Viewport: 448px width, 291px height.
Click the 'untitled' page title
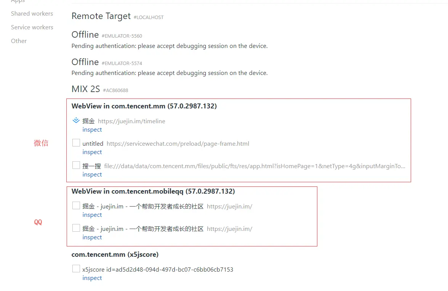point(93,144)
